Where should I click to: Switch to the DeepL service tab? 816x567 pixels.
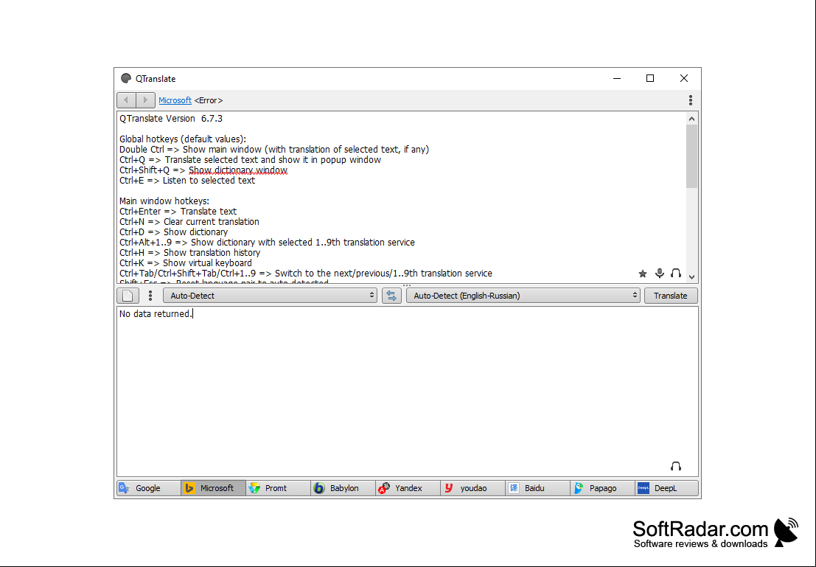click(x=666, y=488)
